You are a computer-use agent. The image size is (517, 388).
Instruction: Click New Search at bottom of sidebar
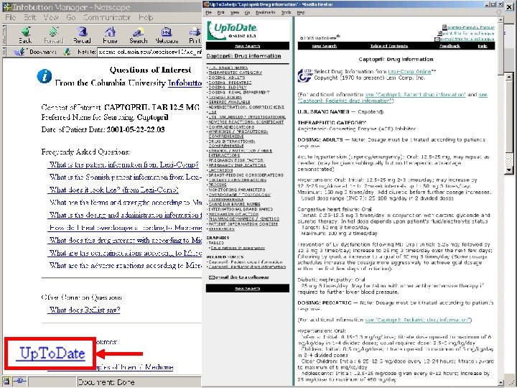pyautogui.click(x=247, y=289)
